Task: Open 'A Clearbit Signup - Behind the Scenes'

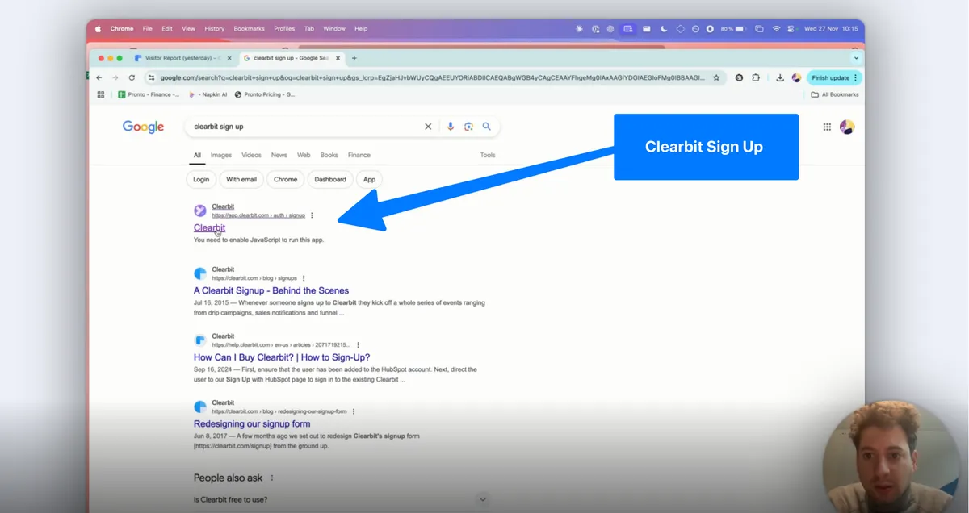Action: 271,290
